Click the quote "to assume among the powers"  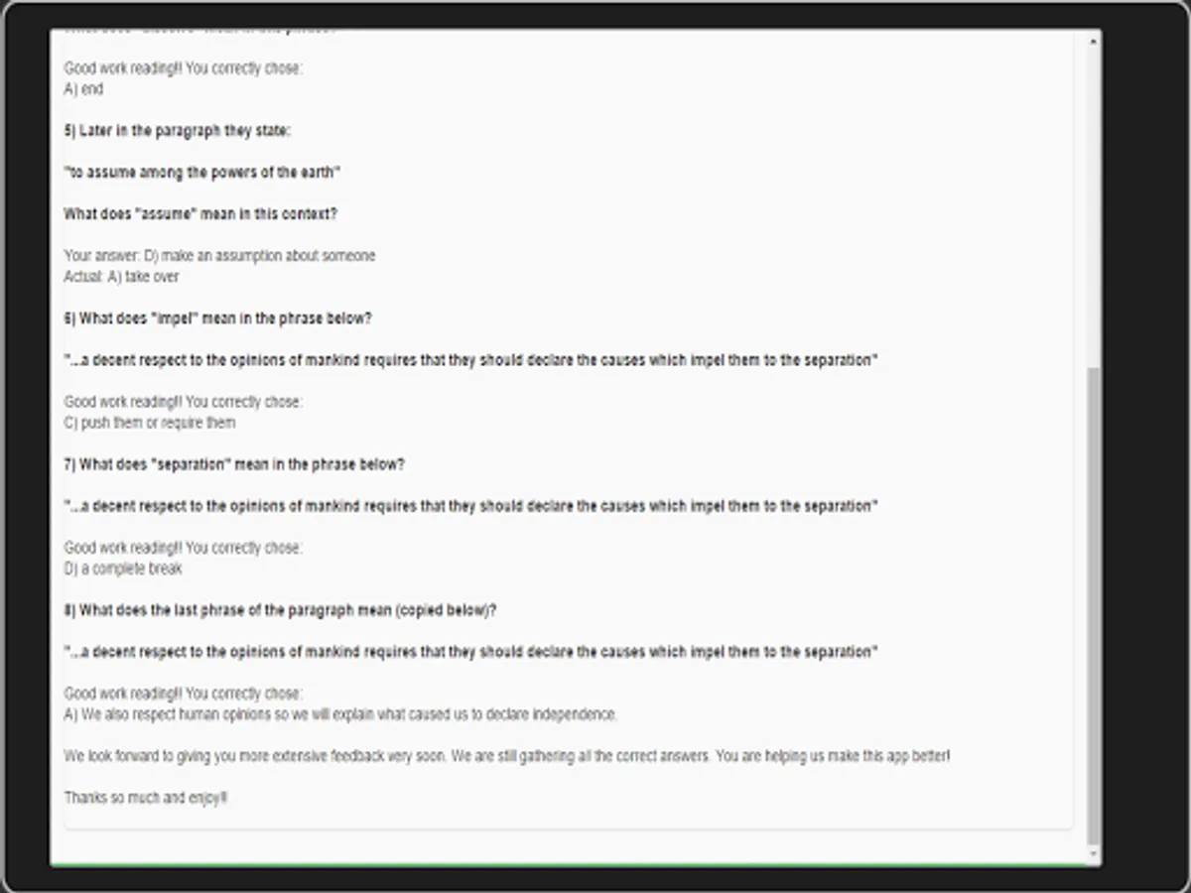(x=202, y=173)
